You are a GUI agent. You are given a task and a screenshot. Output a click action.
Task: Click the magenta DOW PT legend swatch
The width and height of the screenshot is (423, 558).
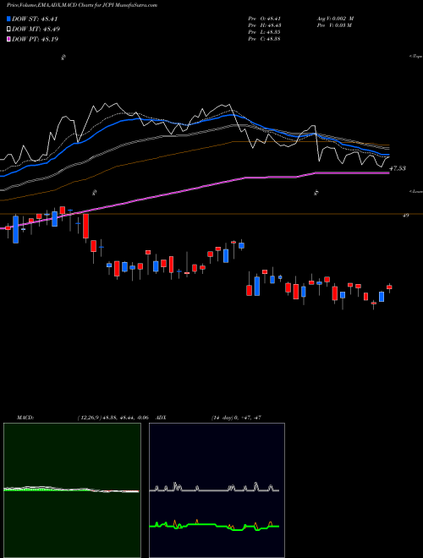tap(9, 39)
